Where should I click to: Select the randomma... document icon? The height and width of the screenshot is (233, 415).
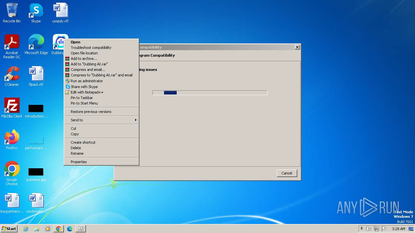coord(36,203)
